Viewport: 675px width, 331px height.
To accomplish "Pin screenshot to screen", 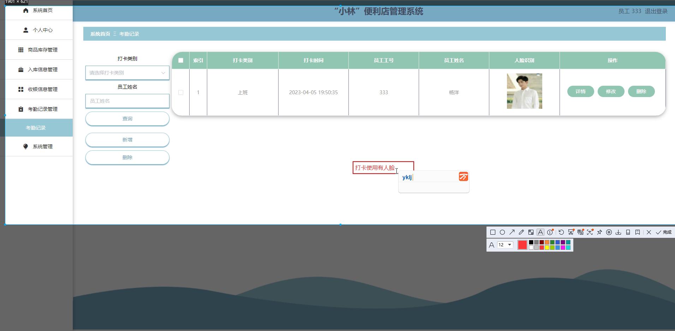I will click(x=599, y=232).
